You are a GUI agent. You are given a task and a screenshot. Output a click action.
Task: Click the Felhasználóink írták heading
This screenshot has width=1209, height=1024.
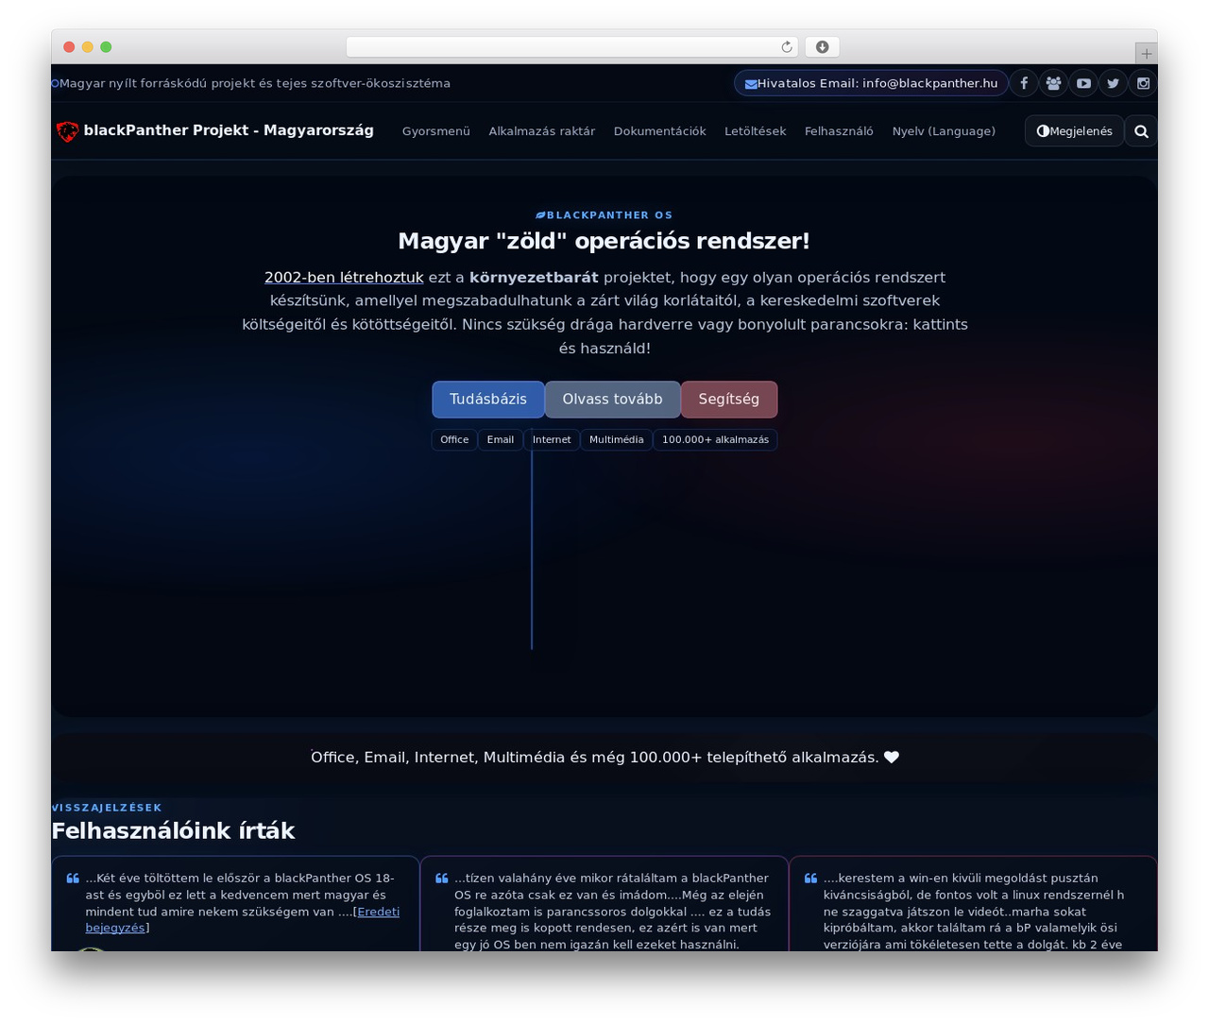pyautogui.click(x=173, y=831)
